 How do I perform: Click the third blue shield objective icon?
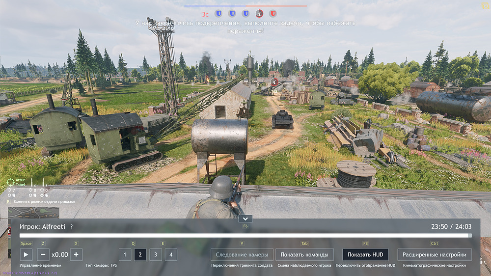[x=246, y=13]
